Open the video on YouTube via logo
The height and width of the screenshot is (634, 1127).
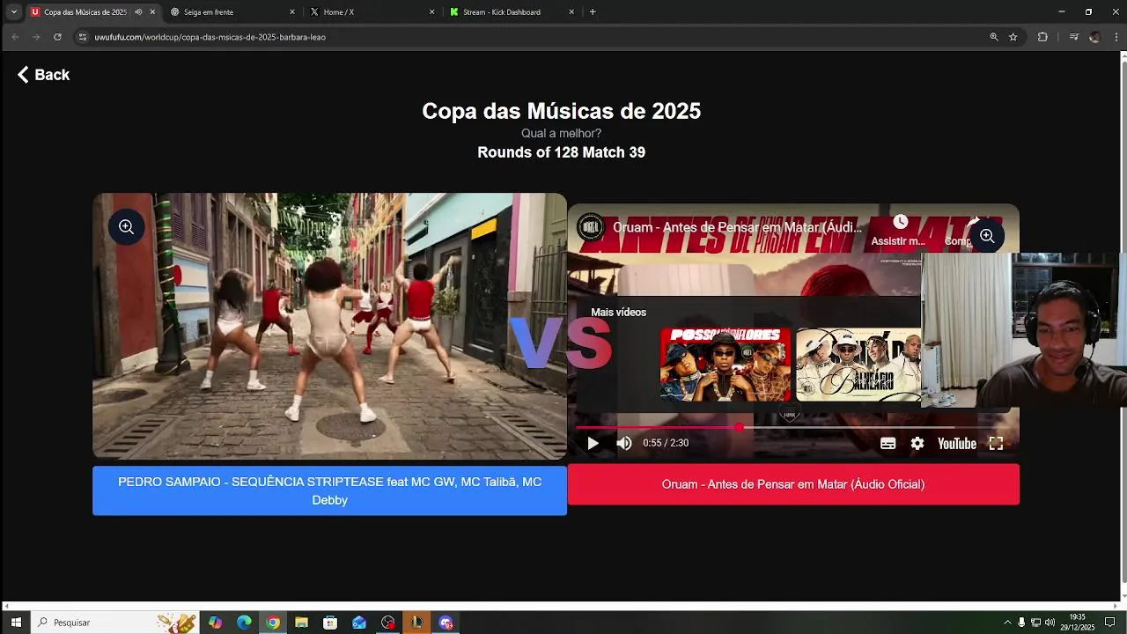pos(957,443)
